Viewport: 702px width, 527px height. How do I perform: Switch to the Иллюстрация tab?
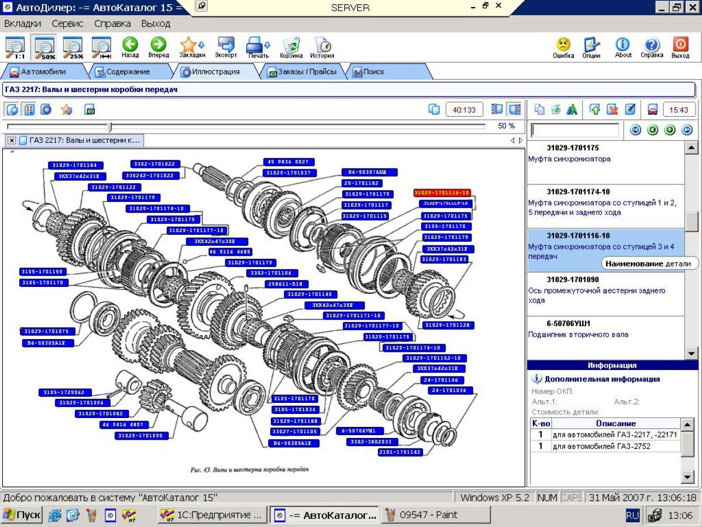pyautogui.click(x=216, y=71)
